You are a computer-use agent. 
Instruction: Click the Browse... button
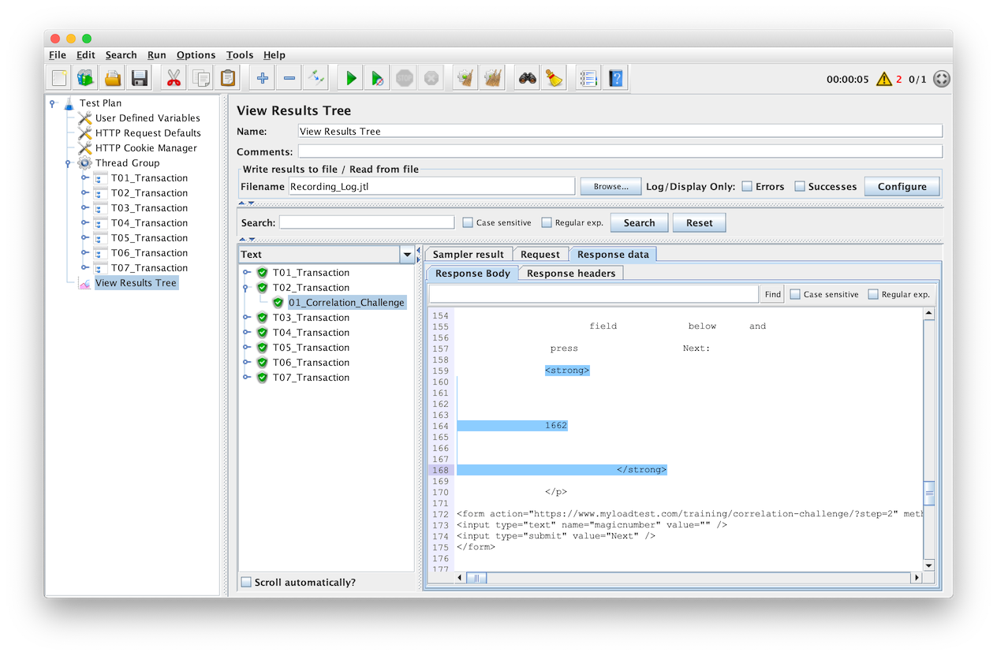(611, 187)
